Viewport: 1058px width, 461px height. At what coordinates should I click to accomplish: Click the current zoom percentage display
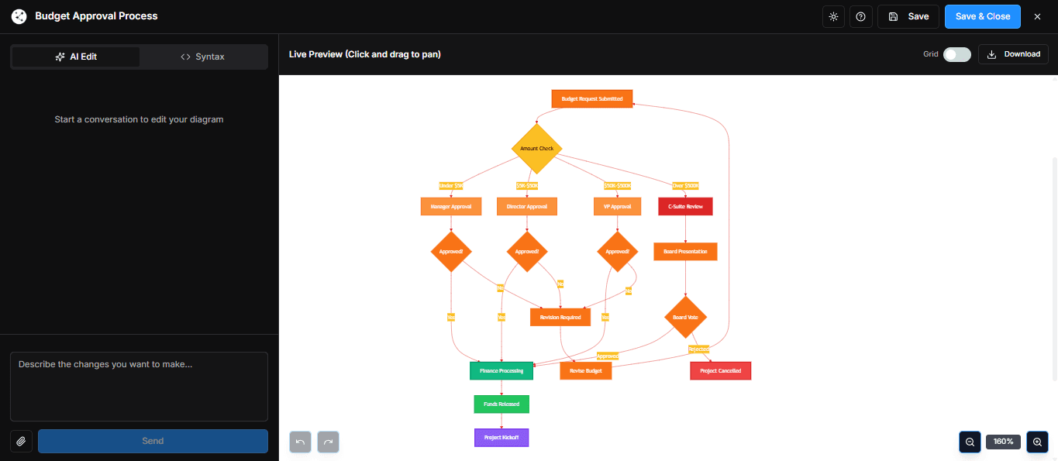click(1003, 441)
